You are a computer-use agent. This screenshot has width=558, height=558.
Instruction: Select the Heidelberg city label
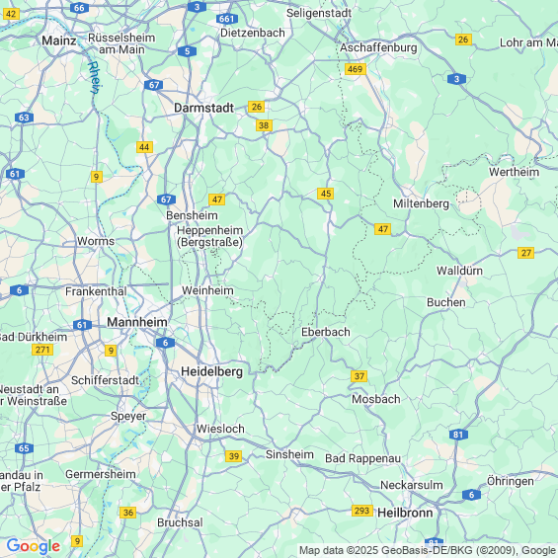[x=211, y=372]
